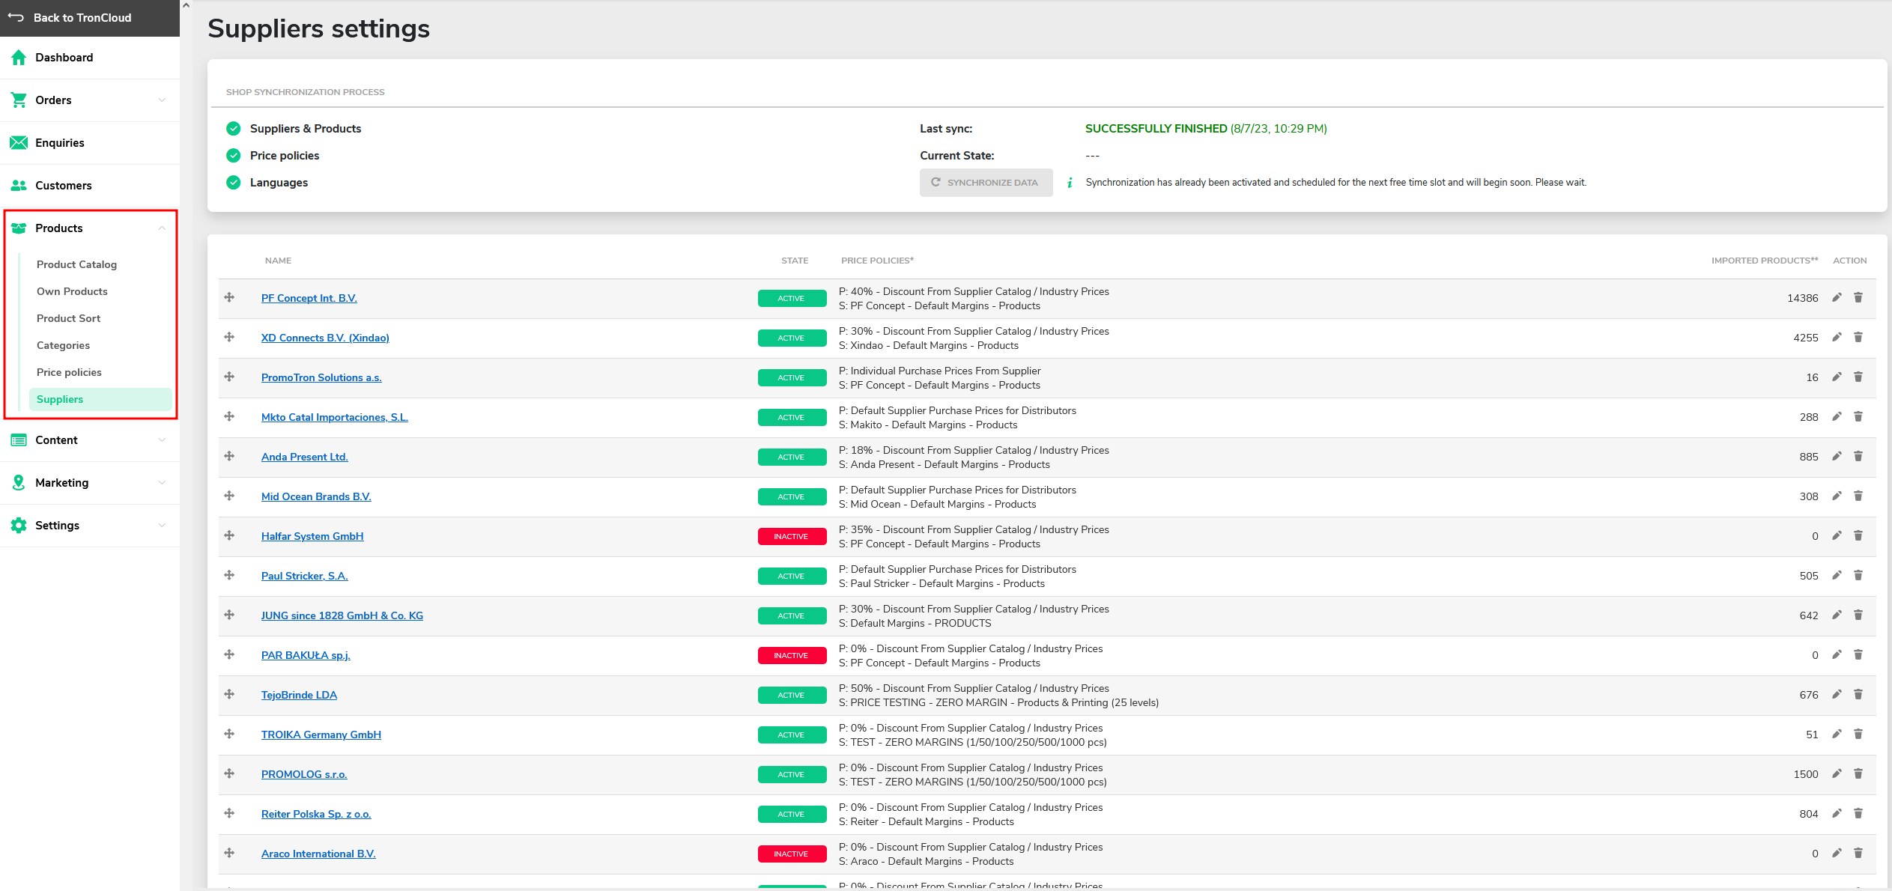Screen dimensions: 1892x891
Task: Collapse the Products menu chevron
Action: 162,228
